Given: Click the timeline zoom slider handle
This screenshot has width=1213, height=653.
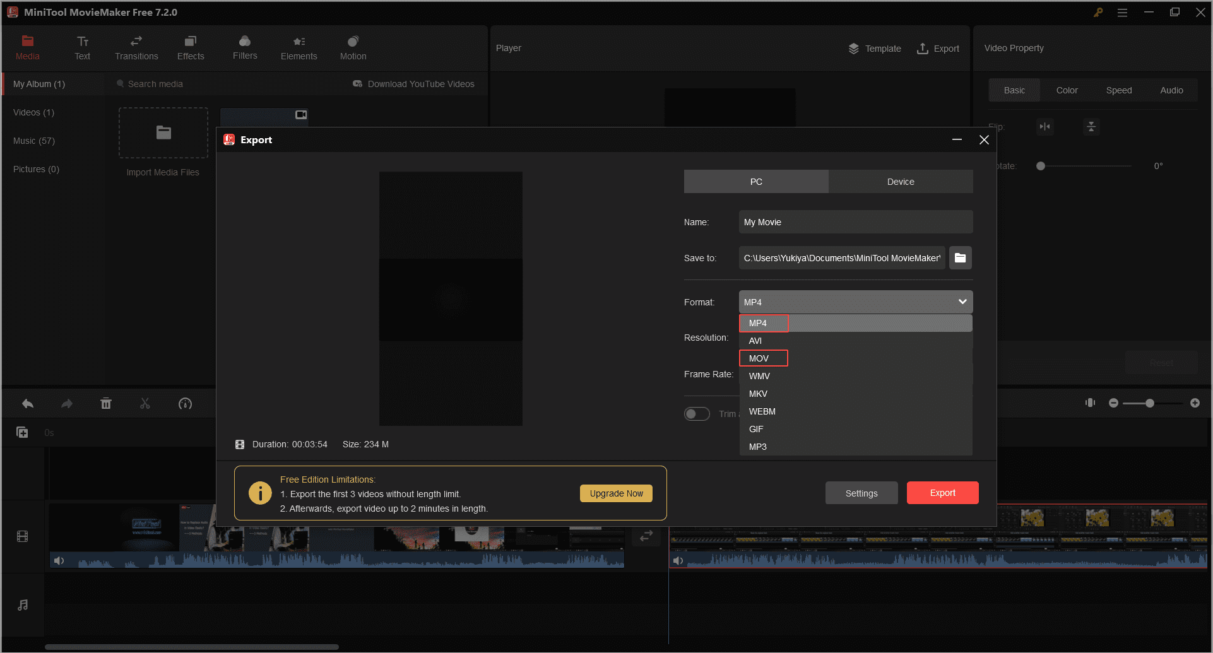Looking at the screenshot, I should point(1150,403).
